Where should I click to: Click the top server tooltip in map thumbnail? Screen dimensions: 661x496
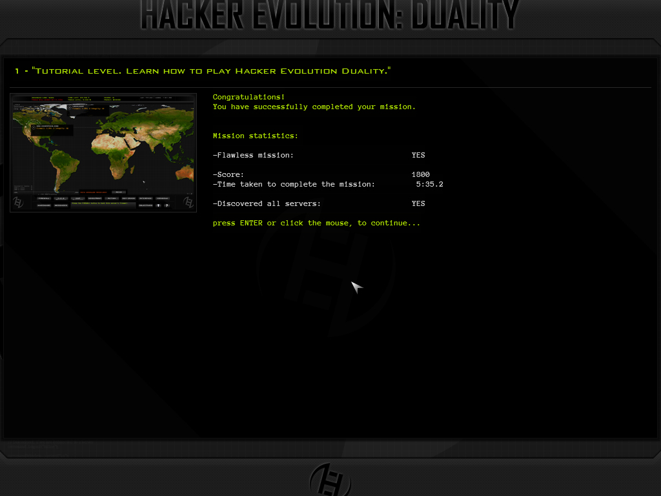pyautogui.click(x=87, y=108)
